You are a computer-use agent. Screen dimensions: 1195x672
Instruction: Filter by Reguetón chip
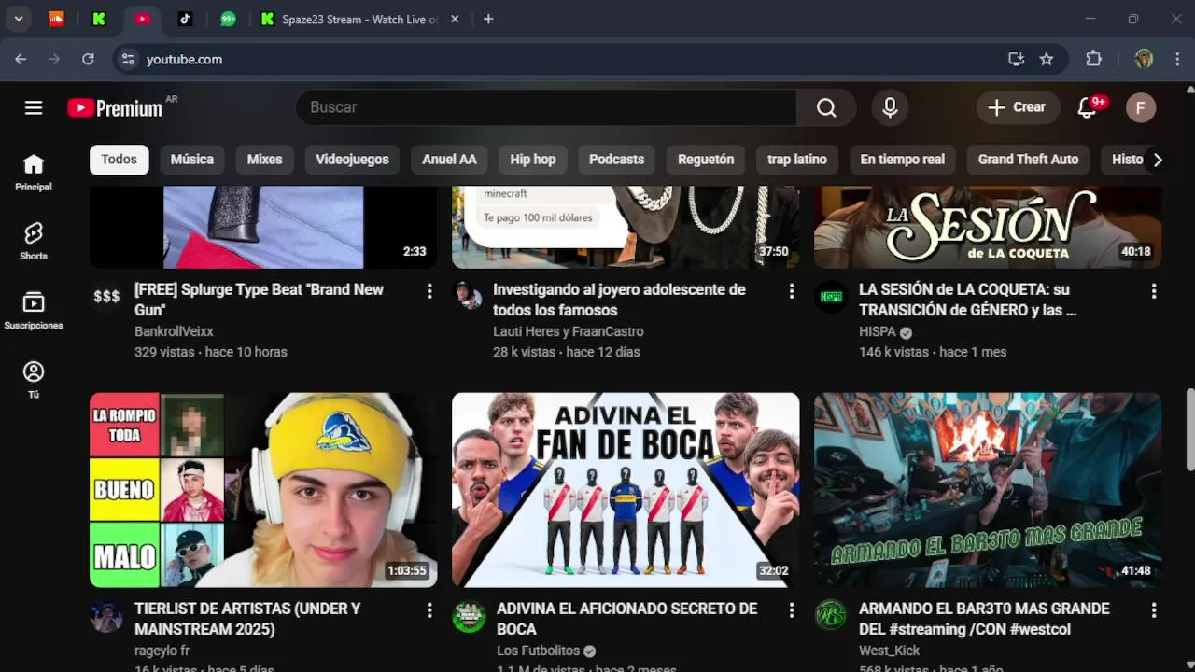pos(706,160)
